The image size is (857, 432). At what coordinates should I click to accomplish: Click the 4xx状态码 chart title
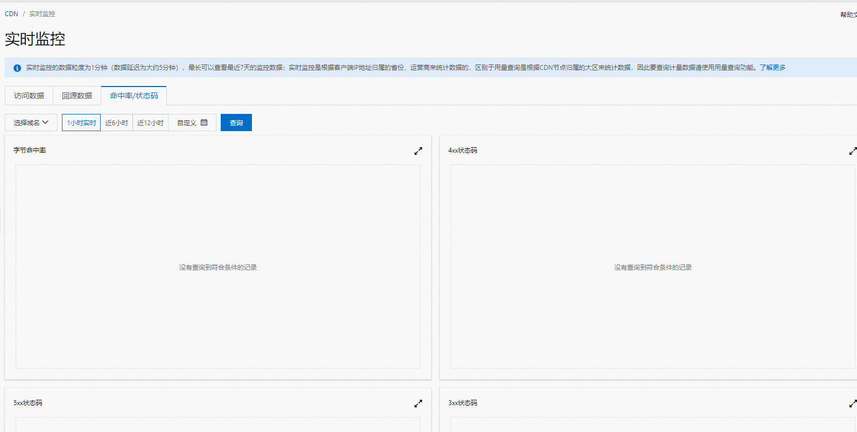(462, 150)
